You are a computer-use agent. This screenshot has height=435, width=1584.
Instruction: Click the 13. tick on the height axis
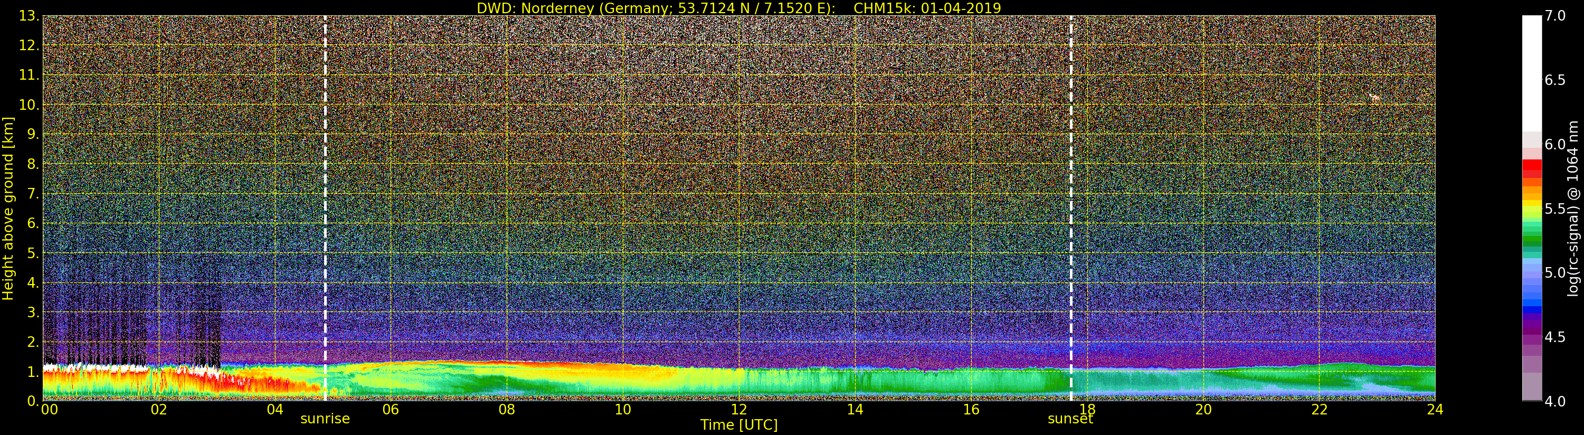click(x=29, y=16)
